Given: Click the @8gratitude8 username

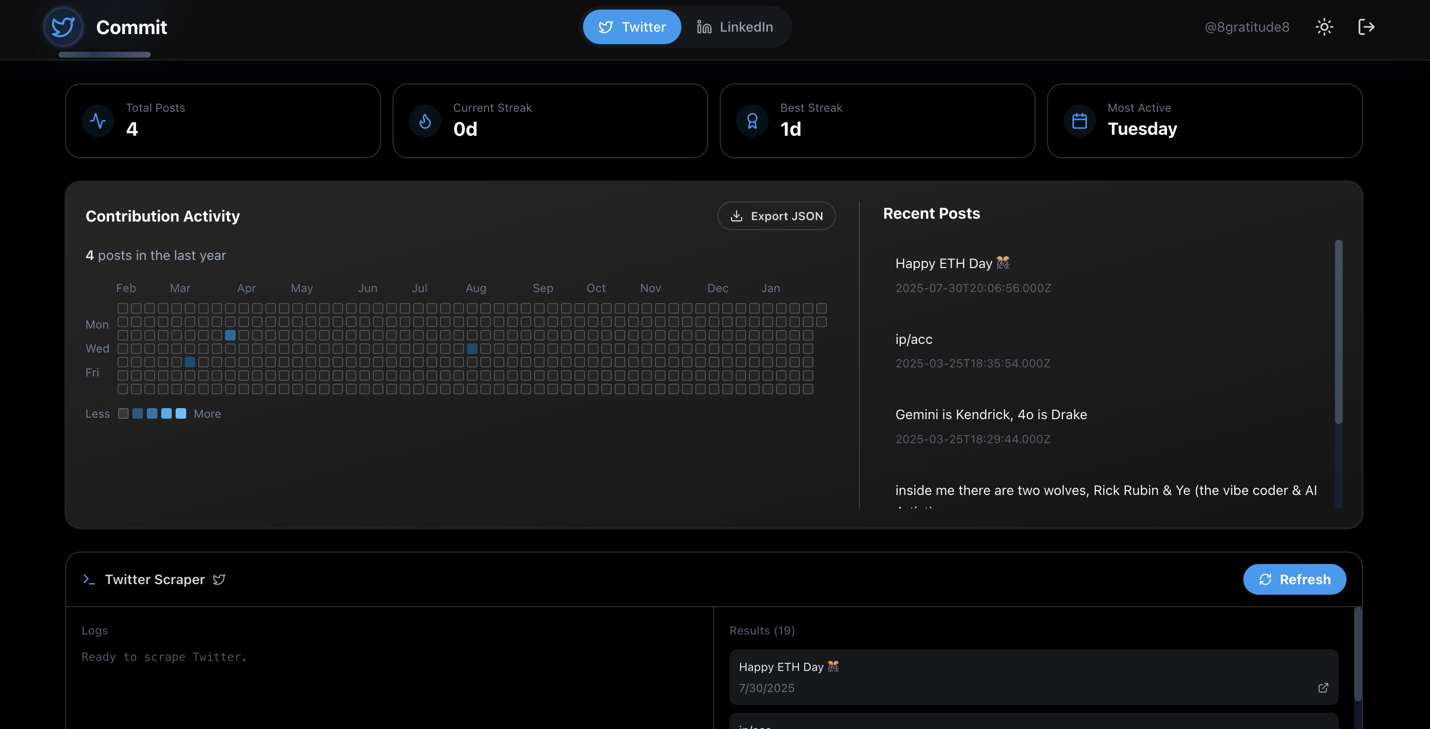Looking at the screenshot, I should tap(1247, 26).
